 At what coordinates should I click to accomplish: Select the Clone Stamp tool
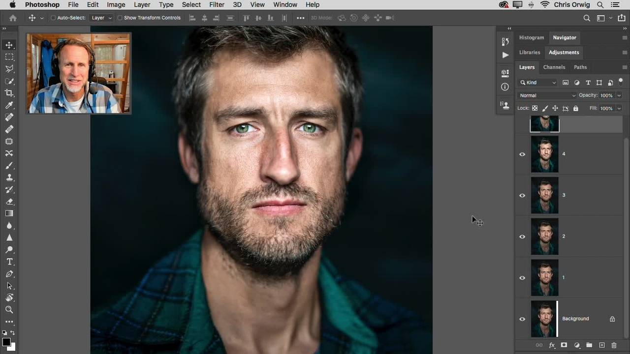point(9,177)
